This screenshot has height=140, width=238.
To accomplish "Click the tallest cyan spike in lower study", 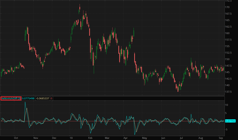I will [25, 103].
